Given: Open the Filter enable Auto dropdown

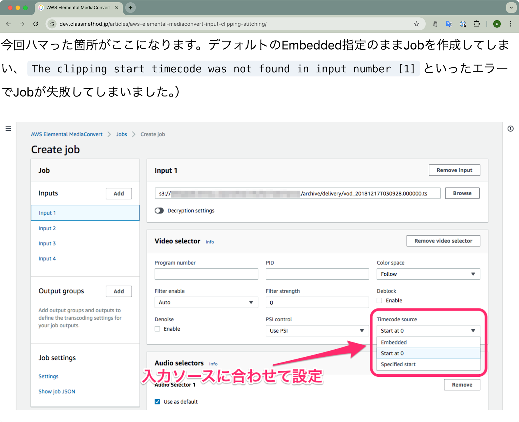Looking at the screenshot, I should 206,302.
